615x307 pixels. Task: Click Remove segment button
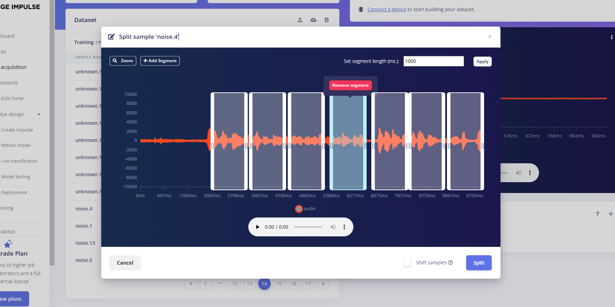[350, 85]
